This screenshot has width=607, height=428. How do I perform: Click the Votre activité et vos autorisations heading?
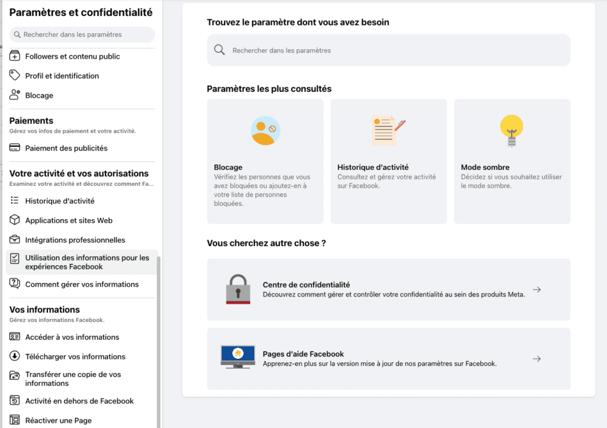pos(79,173)
